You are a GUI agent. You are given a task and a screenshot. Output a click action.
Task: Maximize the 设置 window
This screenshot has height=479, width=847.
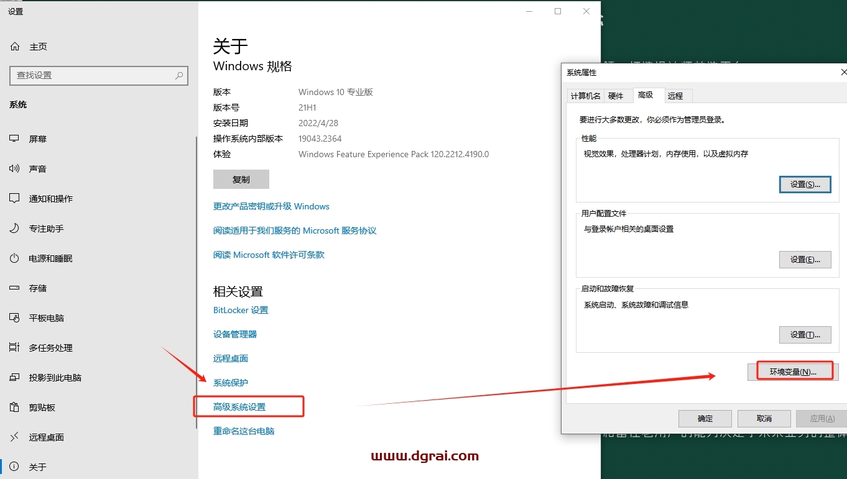558,11
